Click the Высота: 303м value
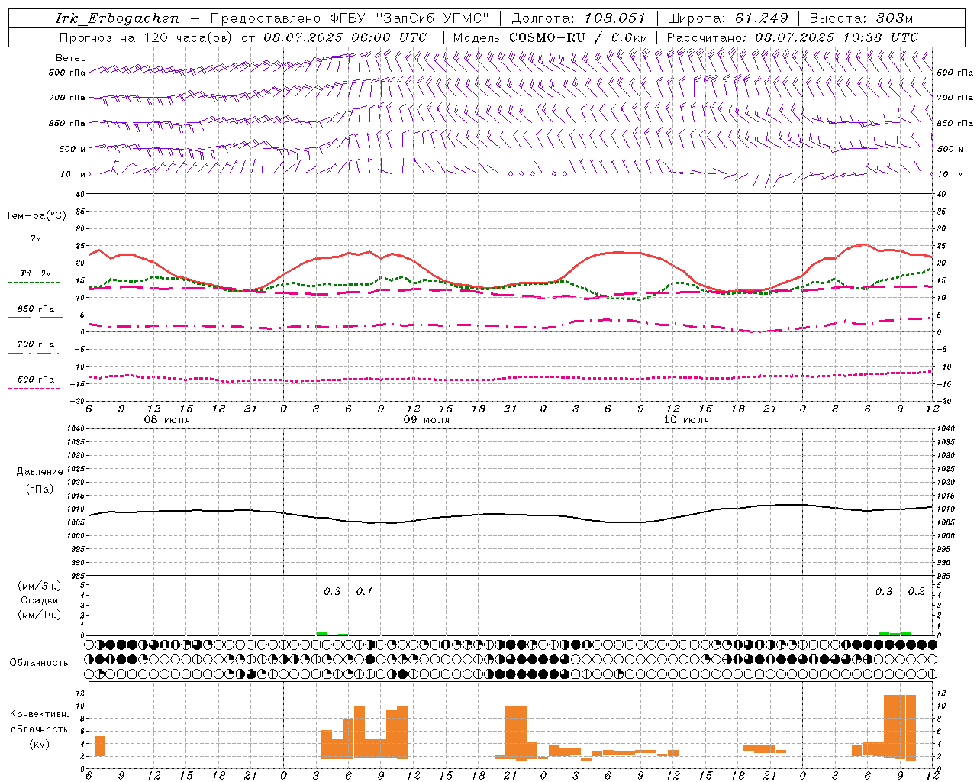977x782 pixels. click(861, 18)
